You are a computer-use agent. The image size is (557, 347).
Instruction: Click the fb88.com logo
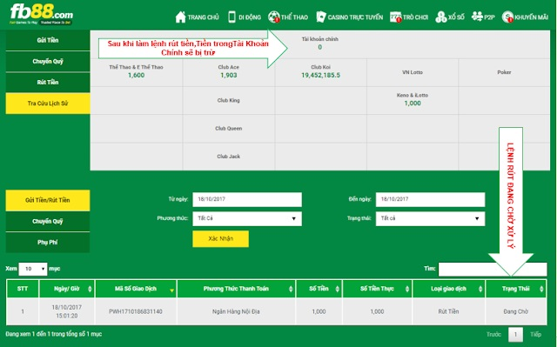pyautogui.click(x=41, y=14)
